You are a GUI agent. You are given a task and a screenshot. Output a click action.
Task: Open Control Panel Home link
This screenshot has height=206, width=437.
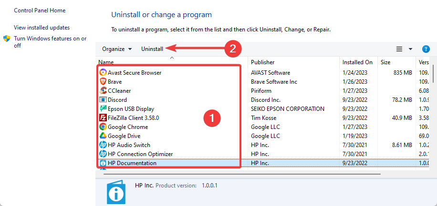[x=40, y=10]
